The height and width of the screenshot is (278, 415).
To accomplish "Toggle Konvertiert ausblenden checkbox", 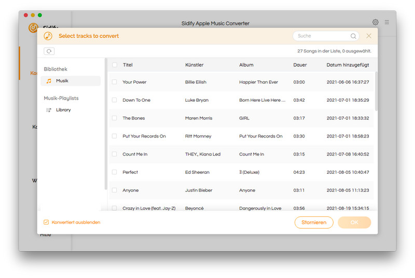I will coord(46,222).
